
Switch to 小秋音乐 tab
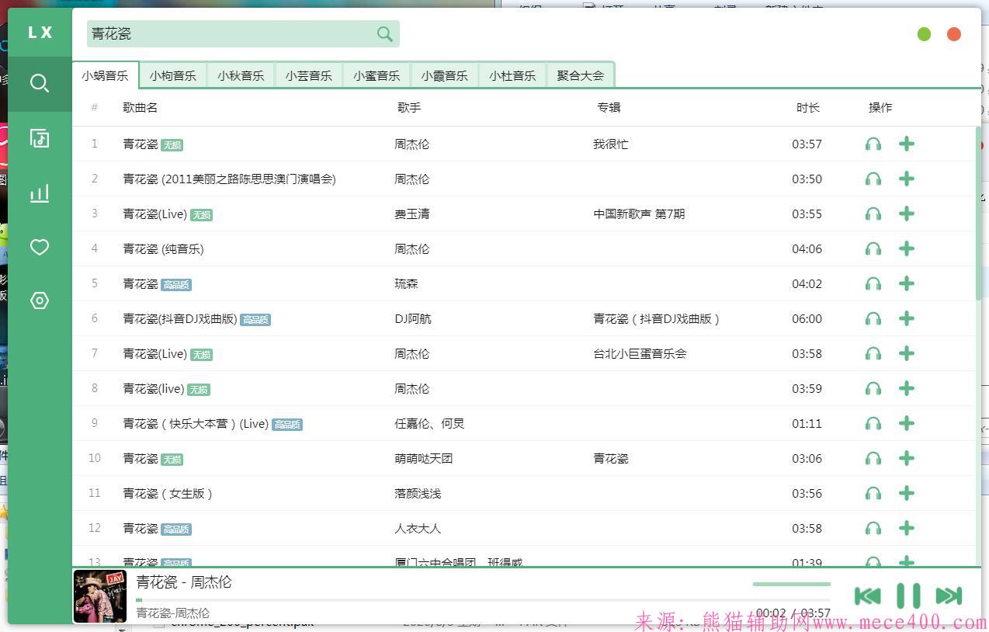point(241,75)
